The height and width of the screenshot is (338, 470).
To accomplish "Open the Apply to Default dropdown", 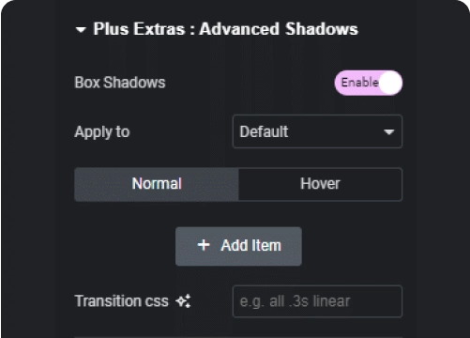I will [x=317, y=131].
